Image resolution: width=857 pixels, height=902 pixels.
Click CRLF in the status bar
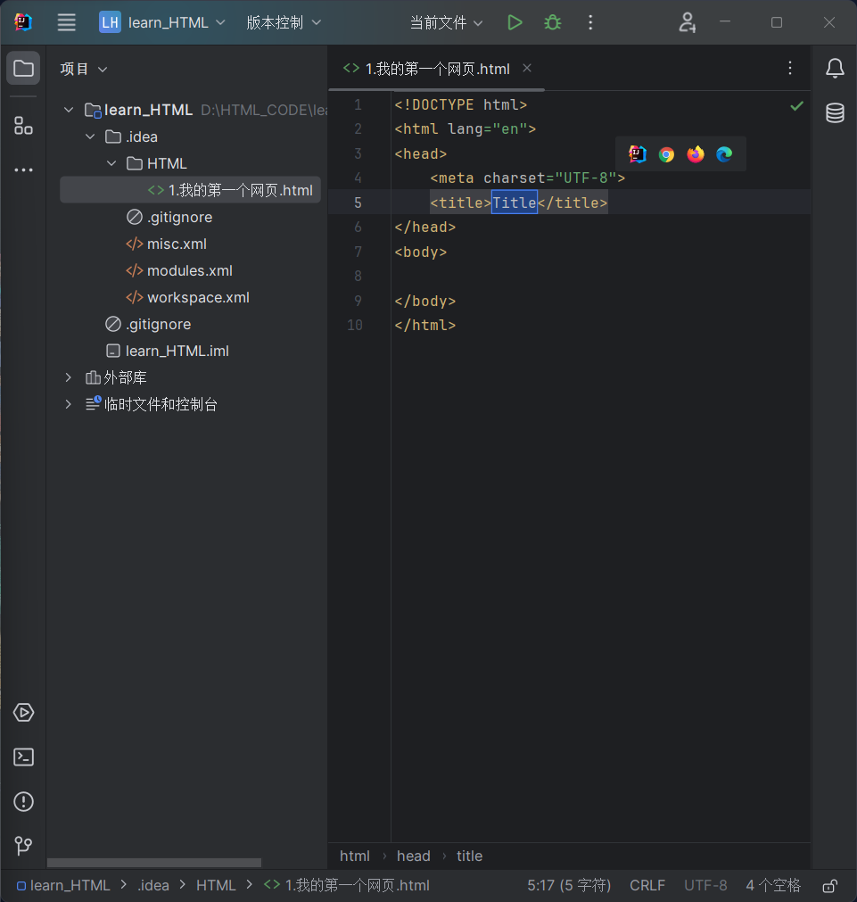click(x=647, y=885)
